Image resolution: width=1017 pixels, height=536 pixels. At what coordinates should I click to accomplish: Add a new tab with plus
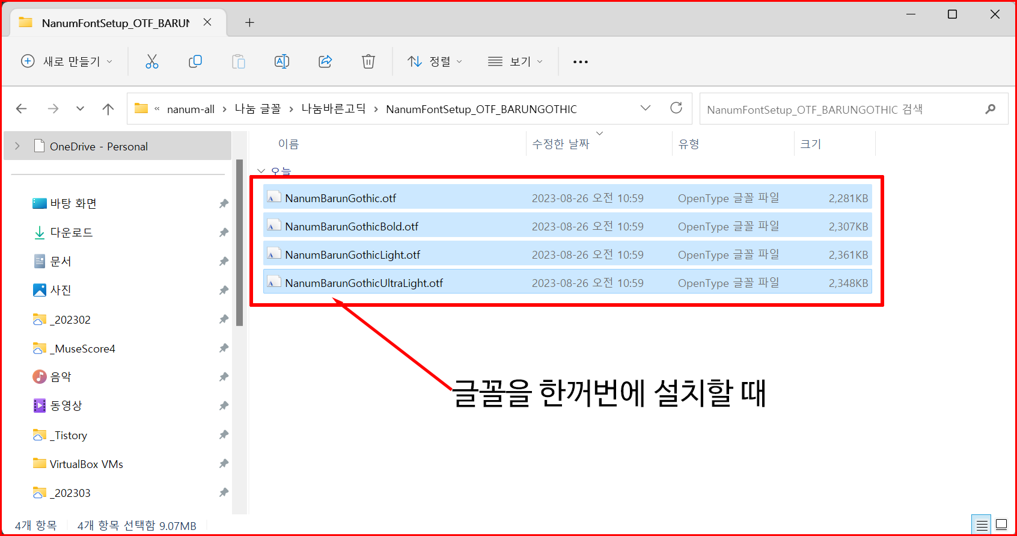(249, 23)
